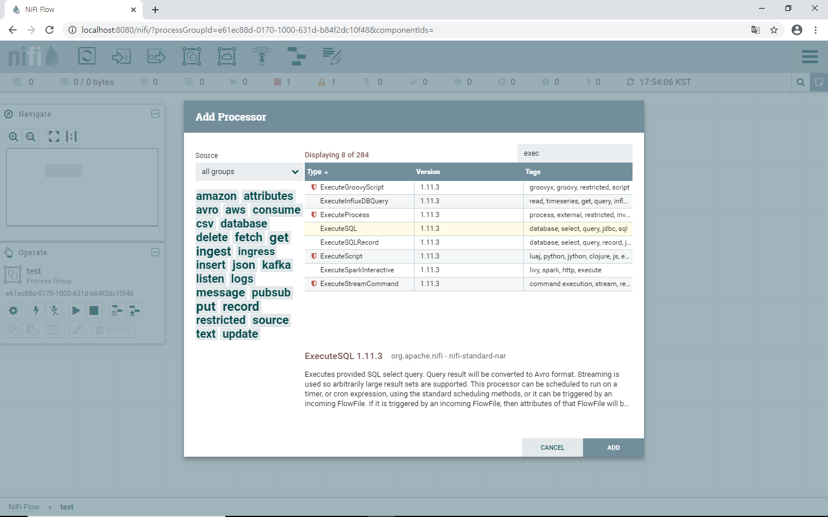Click the birdseye navigation preview box

pos(82,187)
